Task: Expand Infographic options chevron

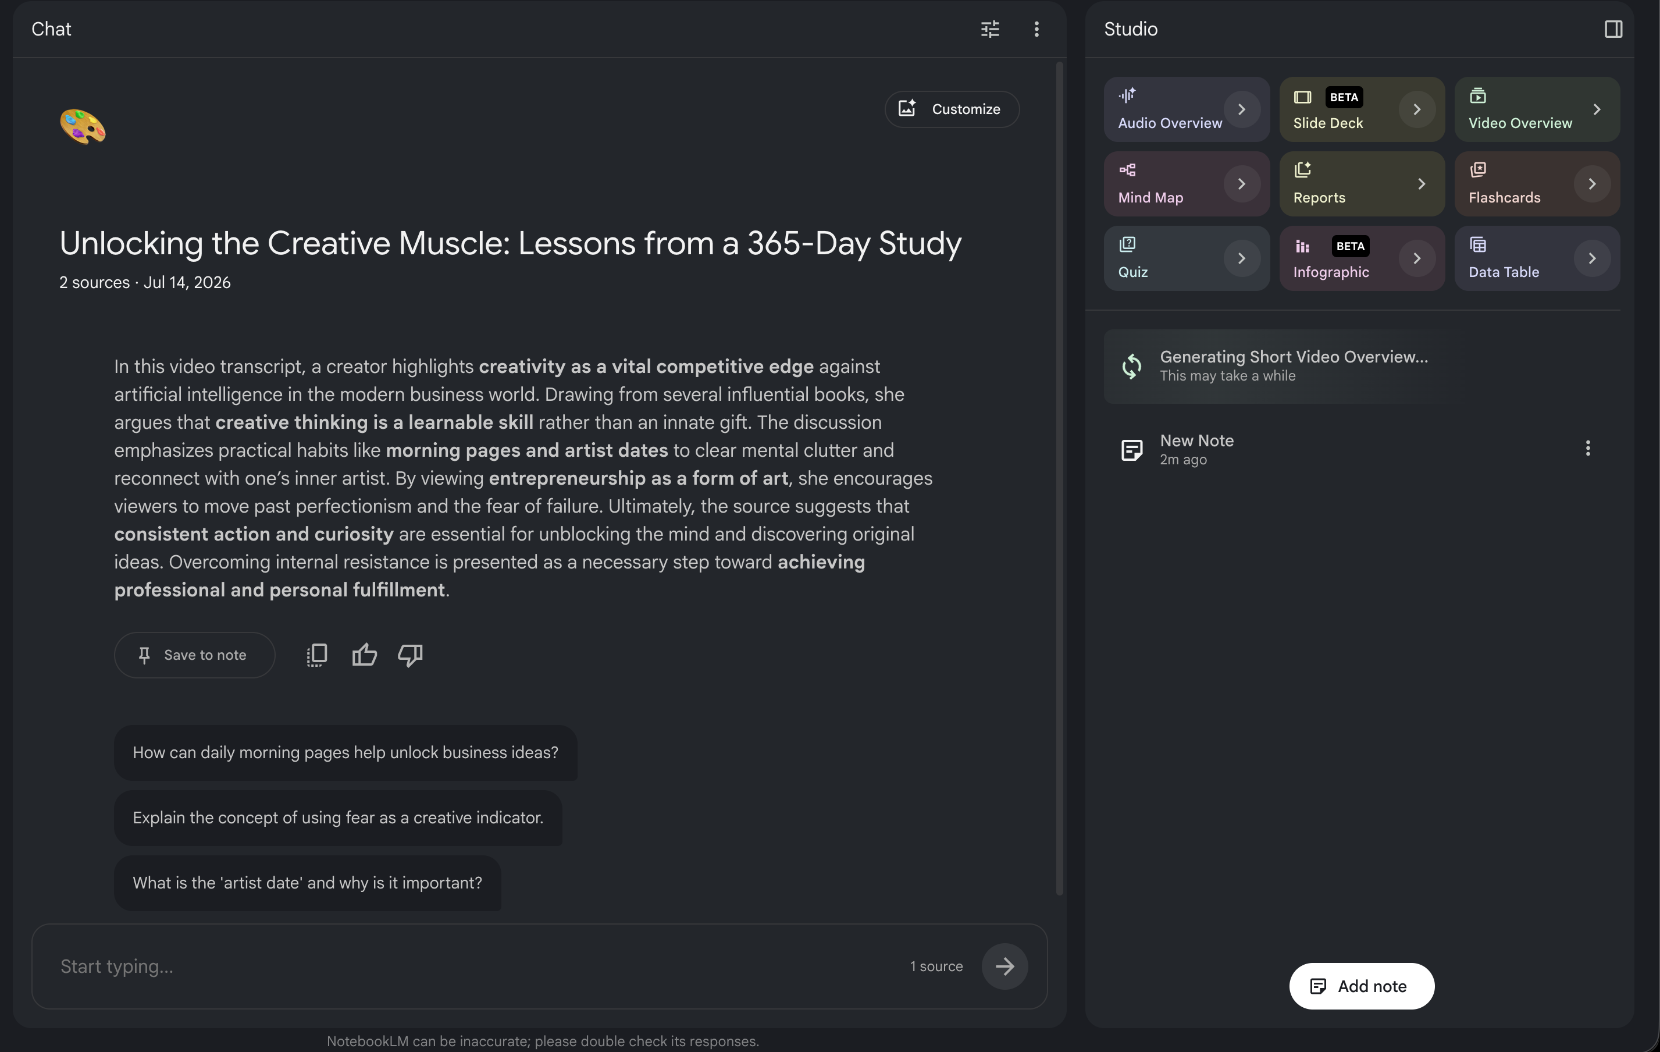Action: [1417, 258]
